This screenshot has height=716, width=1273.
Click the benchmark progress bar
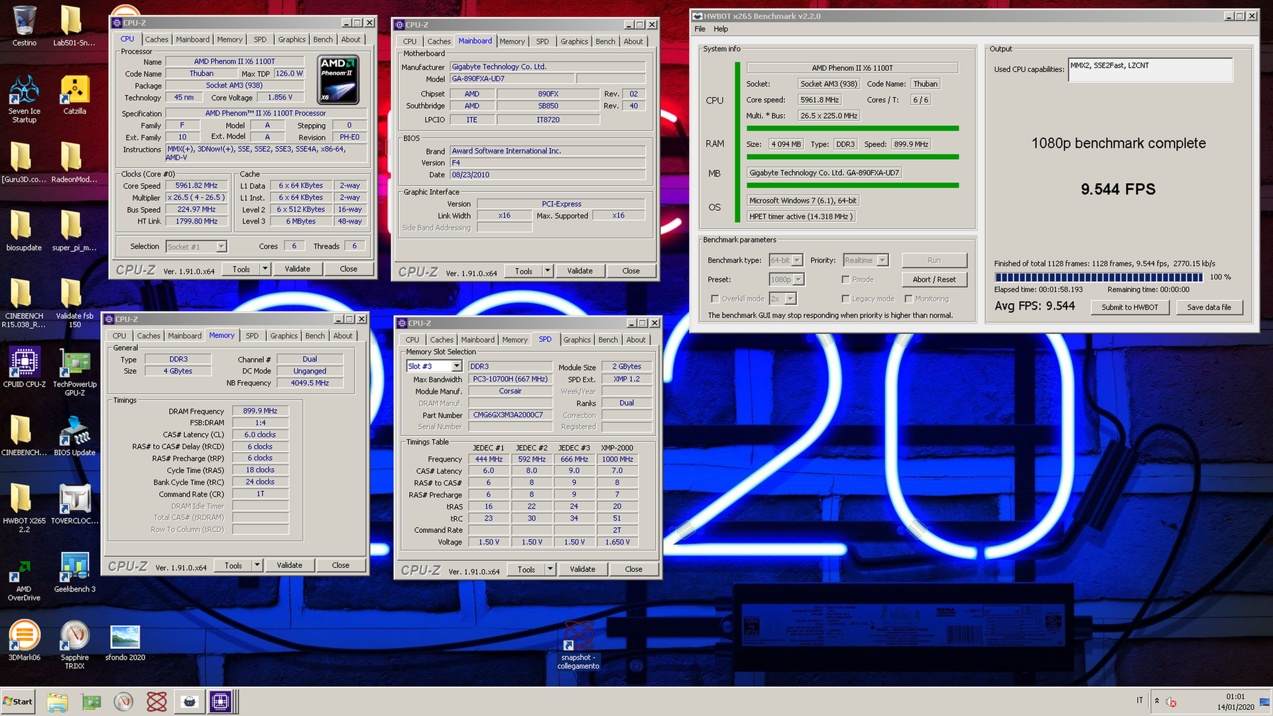pyautogui.click(x=1099, y=277)
